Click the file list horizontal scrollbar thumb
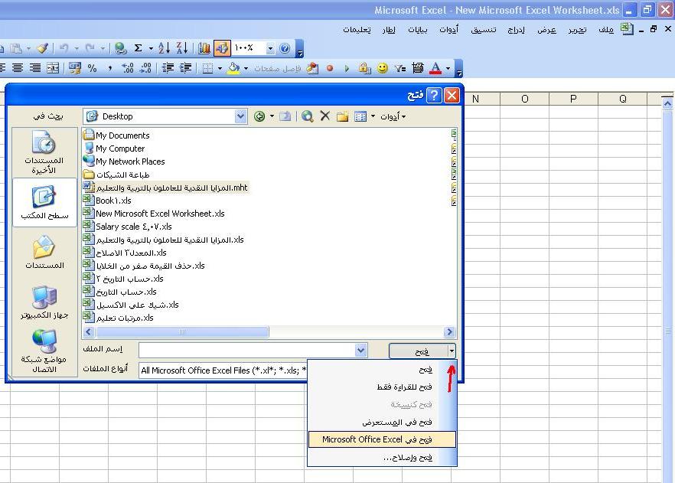The image size is (675, 483). (182, 332)
